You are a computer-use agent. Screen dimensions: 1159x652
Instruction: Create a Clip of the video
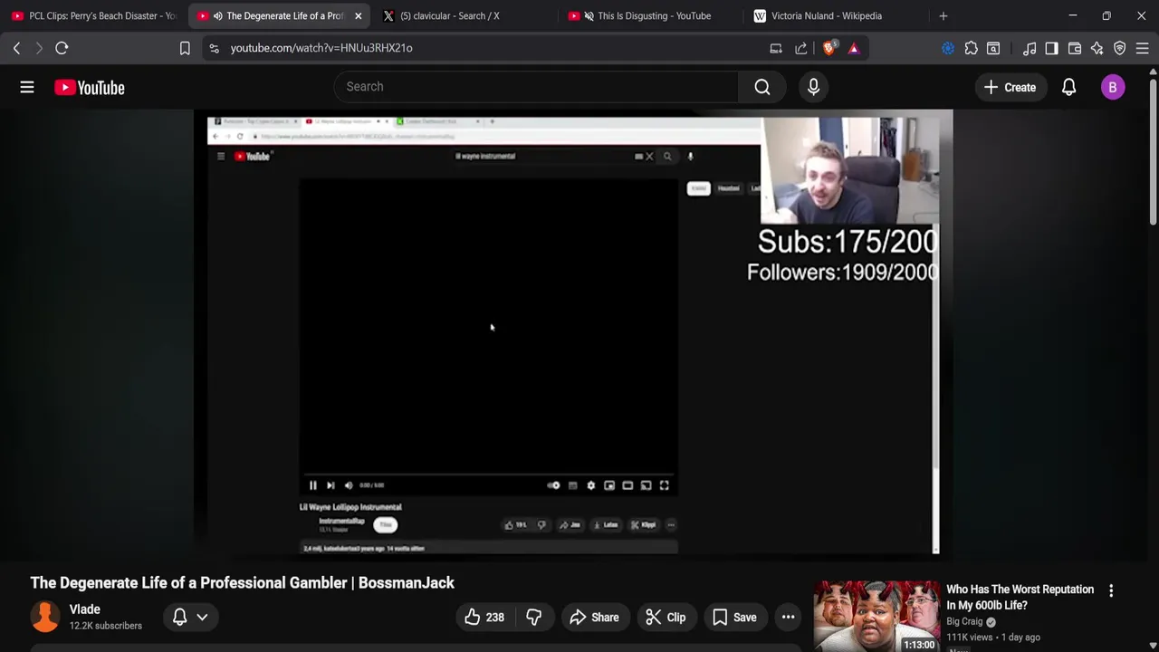pyautogui.click(x=666, y=618)
